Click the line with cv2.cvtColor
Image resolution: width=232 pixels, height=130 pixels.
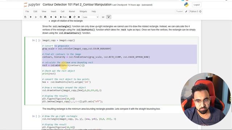click(x=76, y=49)
